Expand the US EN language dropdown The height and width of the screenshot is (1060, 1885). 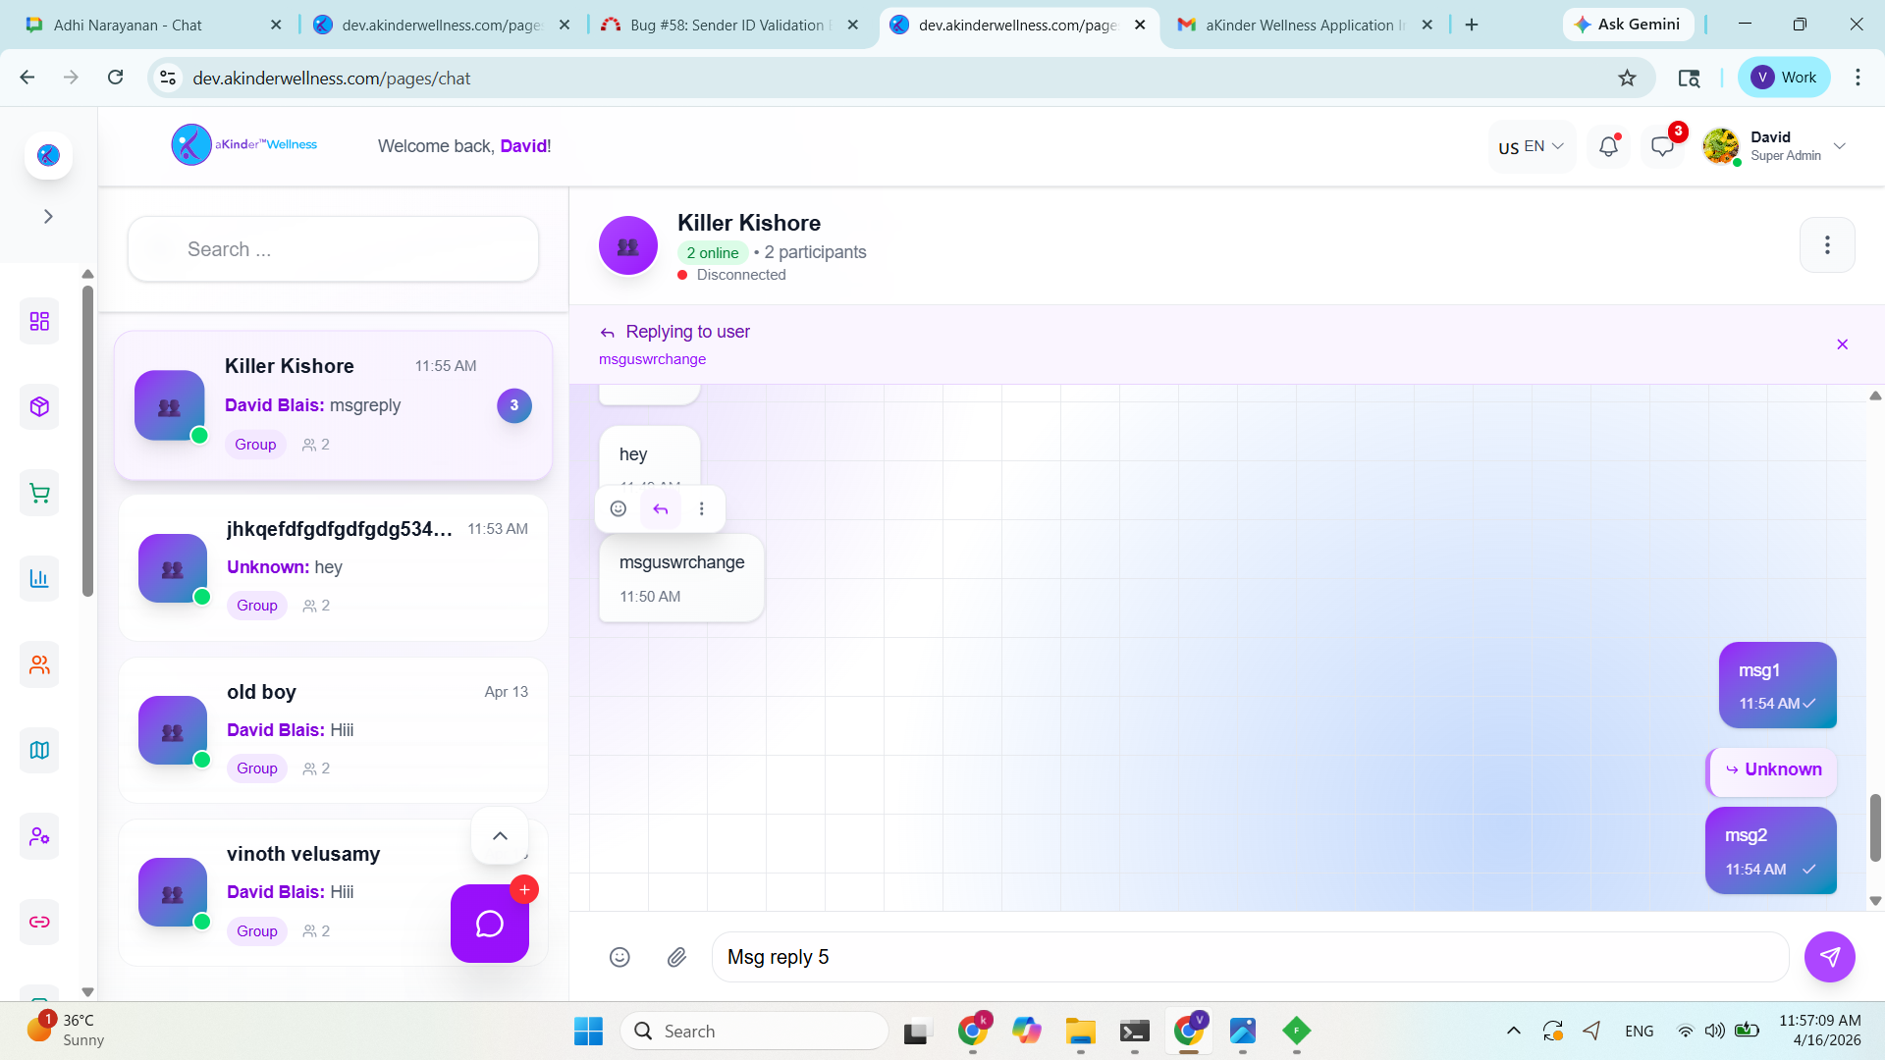[x=1531, y=146]
